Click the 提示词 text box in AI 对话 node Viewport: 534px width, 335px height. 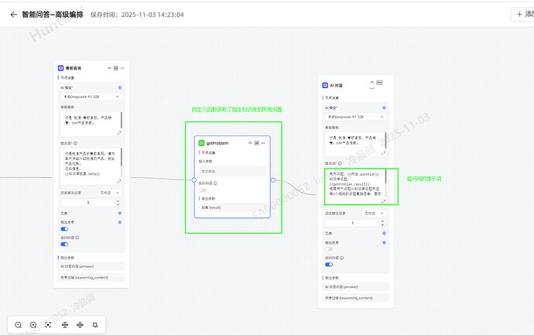tap(353, 186)
